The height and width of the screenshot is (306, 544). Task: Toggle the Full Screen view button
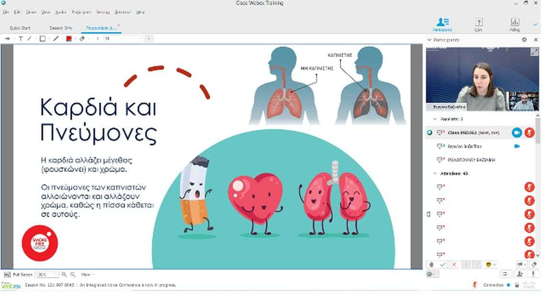coord(18,274)
